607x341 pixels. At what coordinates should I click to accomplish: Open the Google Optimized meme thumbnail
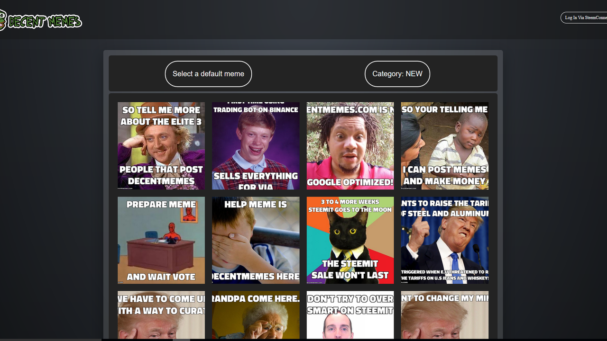pyautogui.click(x=350, y=146)
